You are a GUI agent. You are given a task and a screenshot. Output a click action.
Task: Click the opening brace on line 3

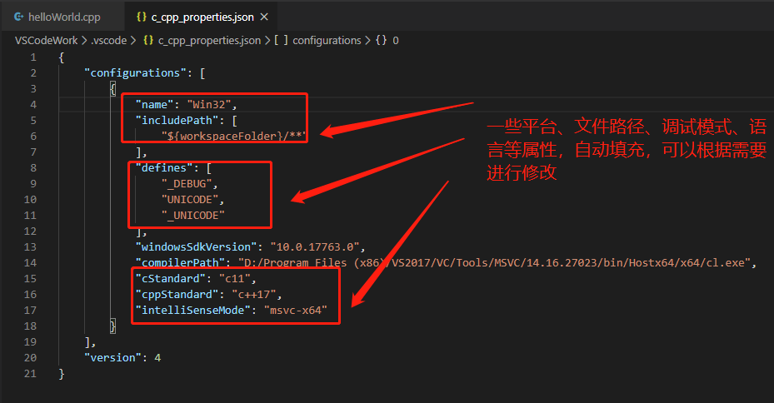[x=113, y=89]
